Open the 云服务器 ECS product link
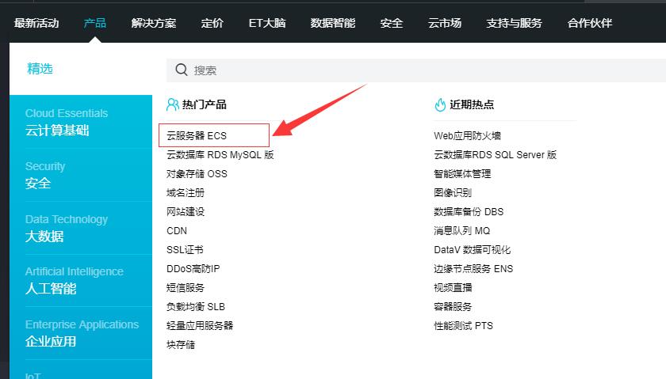Screen dimensions: 666x379 pyautogui.click(x=197, y=135)
